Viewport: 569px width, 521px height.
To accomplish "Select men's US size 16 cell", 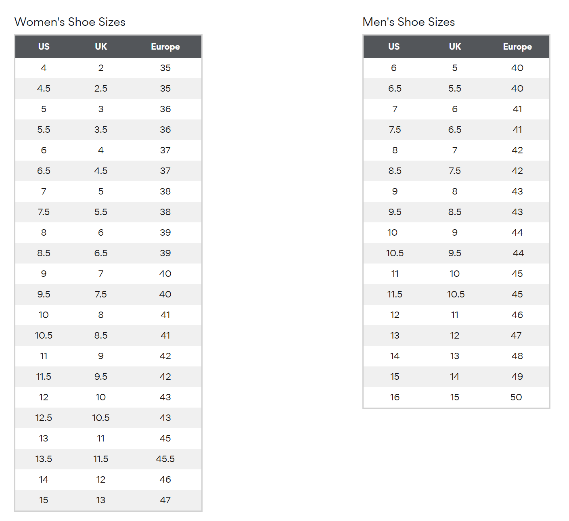I will (395, 397).
